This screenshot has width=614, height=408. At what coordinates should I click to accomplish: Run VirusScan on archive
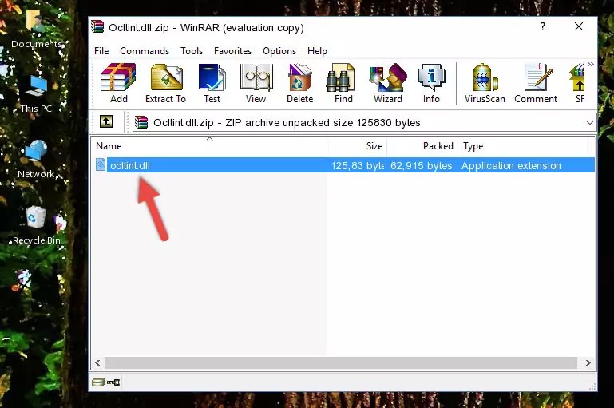tap(485, 83)
